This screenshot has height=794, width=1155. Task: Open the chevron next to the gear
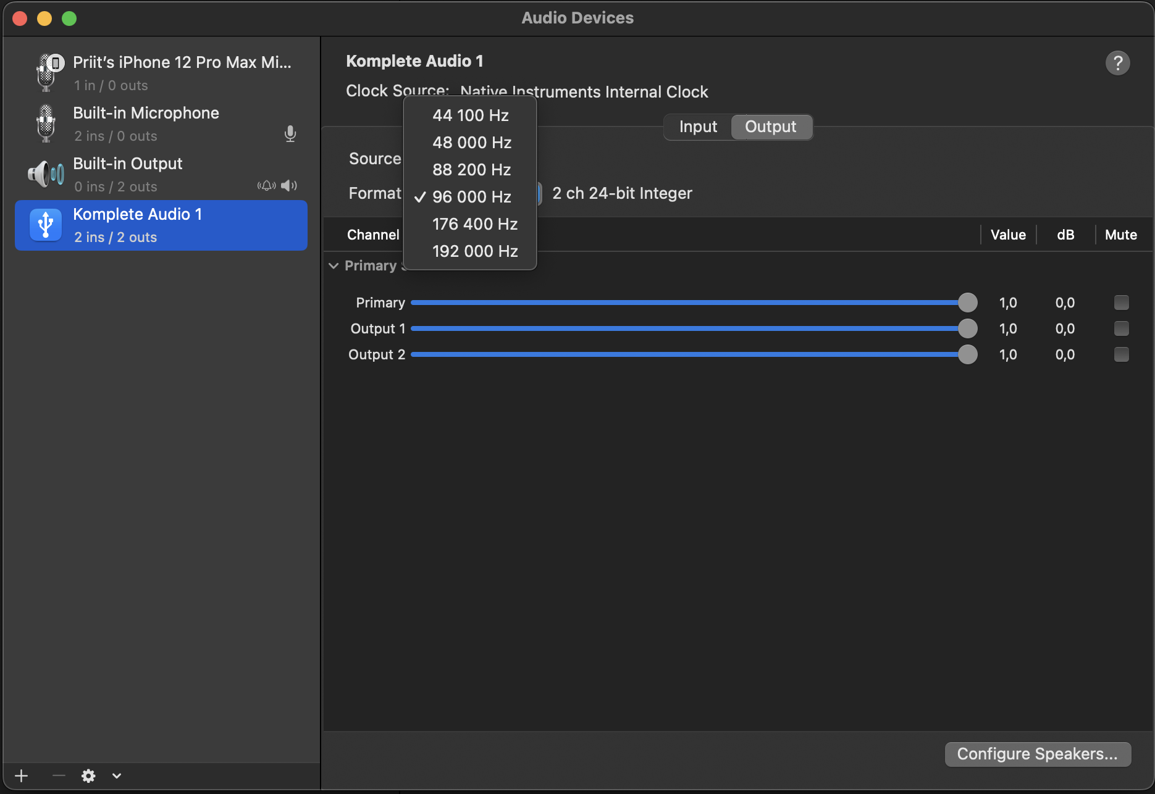pos(117,776)
